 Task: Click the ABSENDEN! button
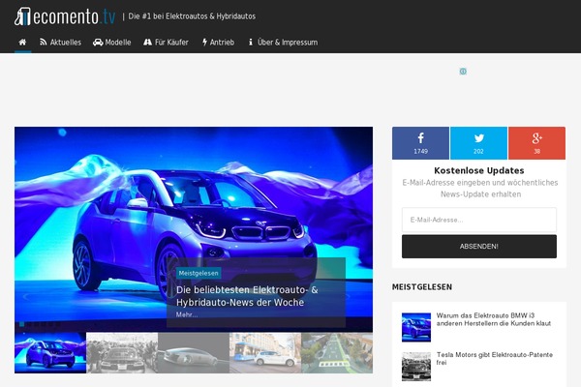pyautogui.click(x=479, y=247)
